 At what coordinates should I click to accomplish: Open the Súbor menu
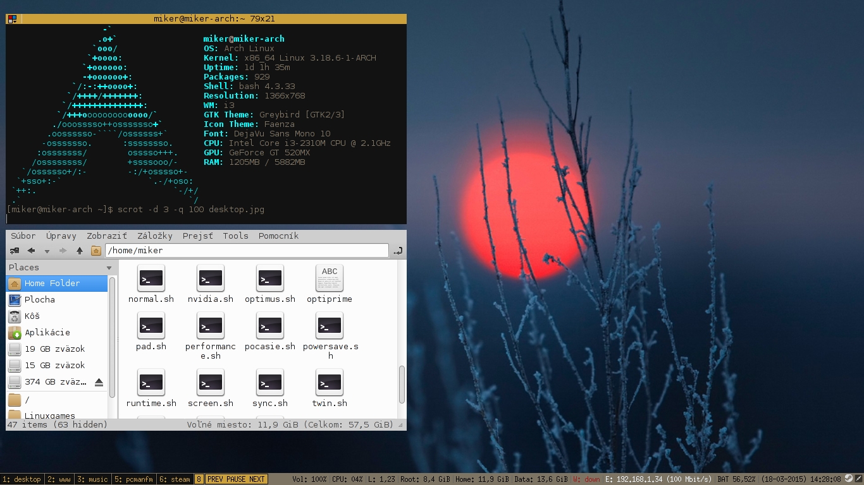[x=23, y=236]
